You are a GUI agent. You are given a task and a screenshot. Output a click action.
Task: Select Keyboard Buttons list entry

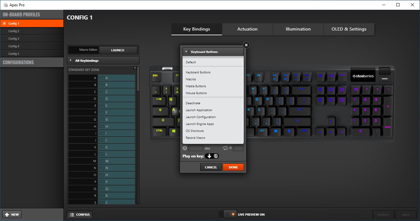198,72
